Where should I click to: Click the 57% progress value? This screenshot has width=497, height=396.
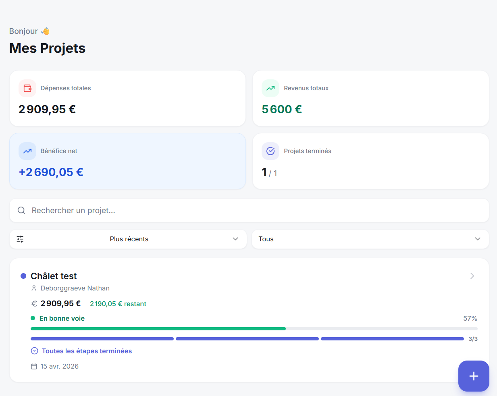pyautogui.click(x=470, y=318)
